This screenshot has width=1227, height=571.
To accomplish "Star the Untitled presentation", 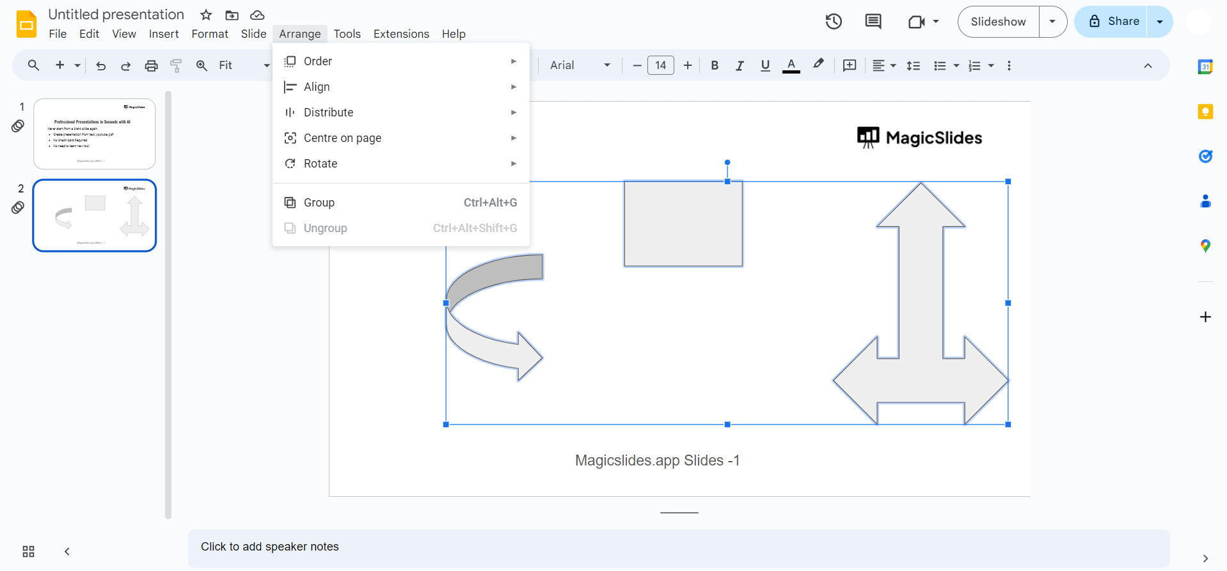I will tap(206, 15).
